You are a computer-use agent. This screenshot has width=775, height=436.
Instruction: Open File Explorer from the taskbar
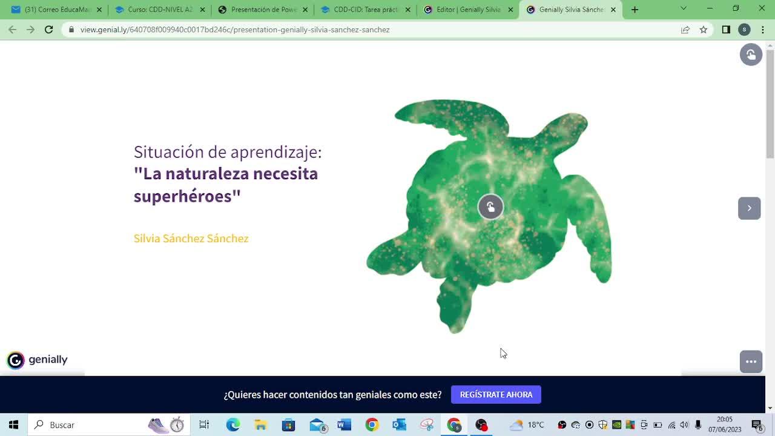tap(261, 425)
